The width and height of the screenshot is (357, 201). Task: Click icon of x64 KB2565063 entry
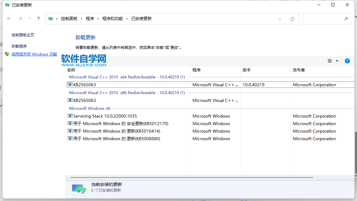(x=70, y=85)
